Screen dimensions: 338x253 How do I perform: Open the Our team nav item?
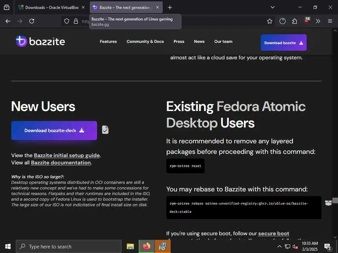pos(223,42)
